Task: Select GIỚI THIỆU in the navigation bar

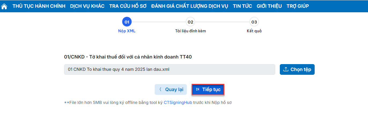Action: [x=269, y=6]
